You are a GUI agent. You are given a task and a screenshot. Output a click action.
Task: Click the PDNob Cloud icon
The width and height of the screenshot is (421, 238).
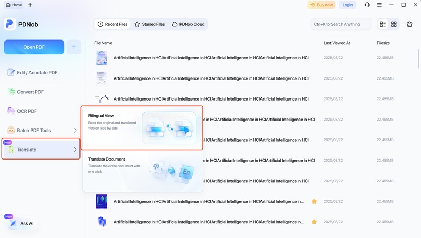pos(175,24)
